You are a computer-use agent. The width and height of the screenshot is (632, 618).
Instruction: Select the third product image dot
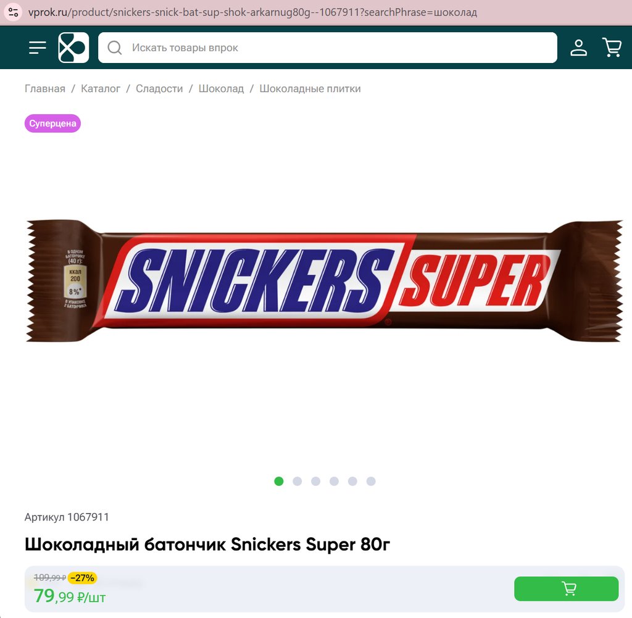coord(315,482)
